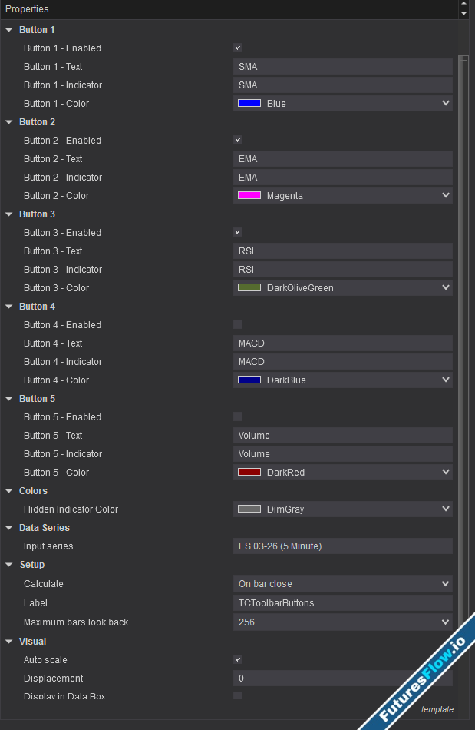Click the Button 2 - Text field
Screen dimensions: 475x730
pos(342,159)
